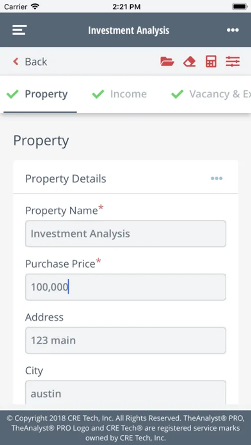
Task: Click the Address field with 123 main
Action: (126, 340)
